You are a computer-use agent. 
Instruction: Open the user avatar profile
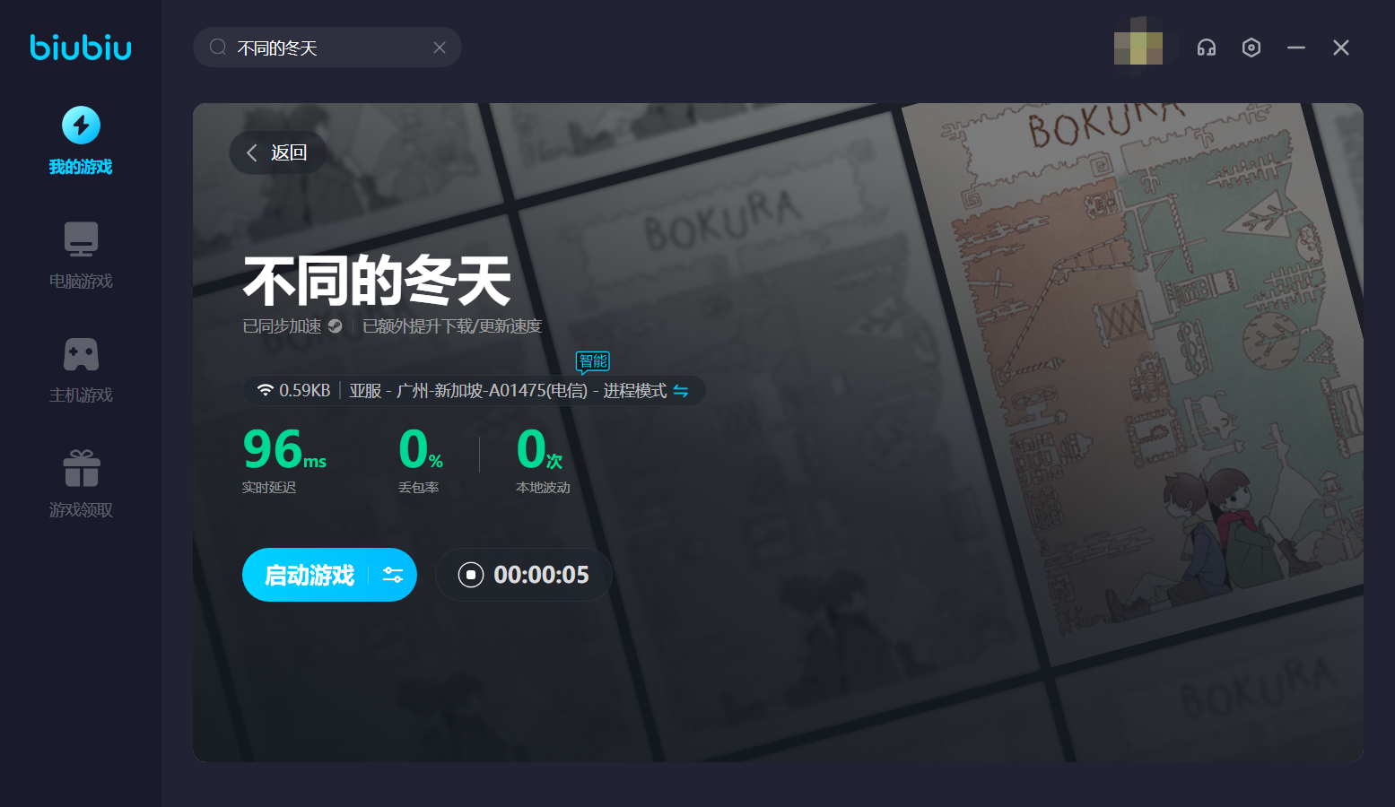[x=1138, y=48]
